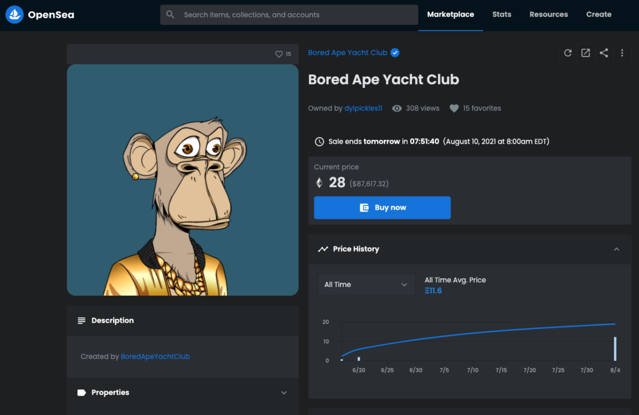Toggle the Description section header
Screen dimensions: 639x415
[x=183, y=320]
